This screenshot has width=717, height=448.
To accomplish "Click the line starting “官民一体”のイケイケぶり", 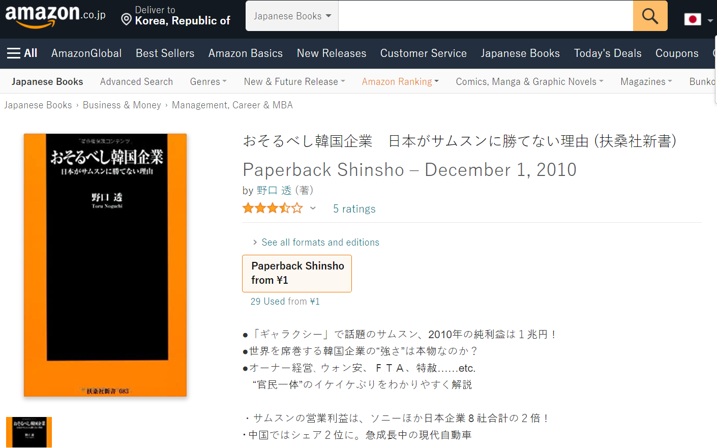I will click(362, 385).
